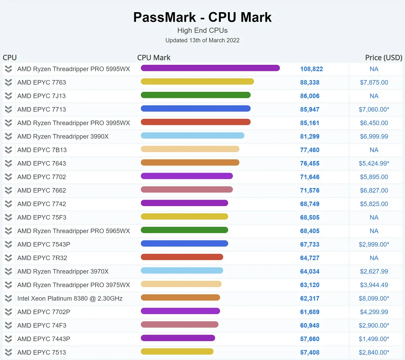Click the price $5,895.00
The image size is (405, 360).
tap(374, 177)
